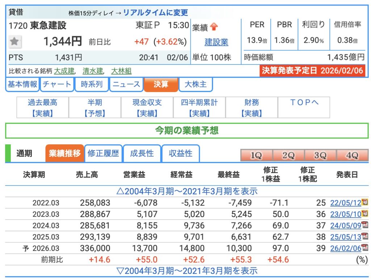
Task: Expand earlier years with the △ row
Action: click(x=187, y=191)
